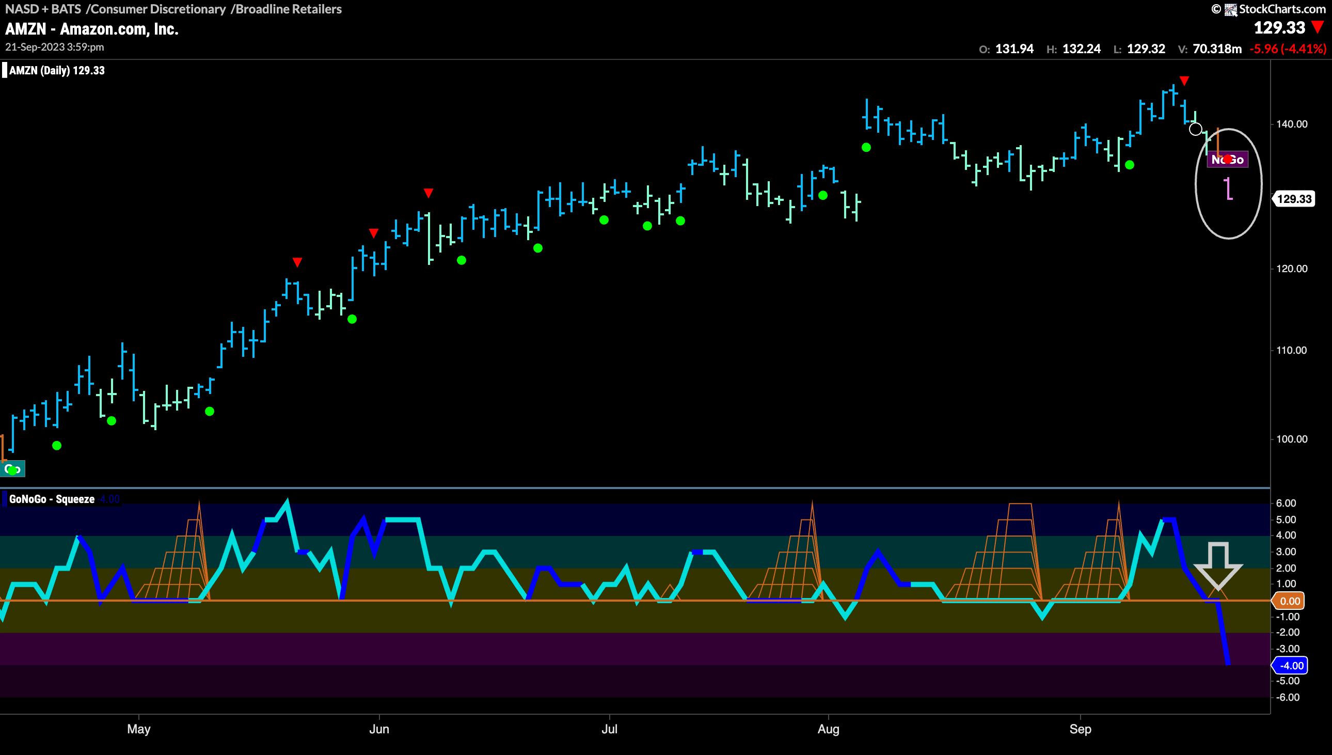This screenshot has height=755, width=1332.
Task: Click the blue -4.00 oscillator value tag
Action: pos(1290,665)
